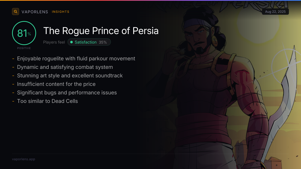
Task: Open the INSIGHTS label
Action: 60,12
